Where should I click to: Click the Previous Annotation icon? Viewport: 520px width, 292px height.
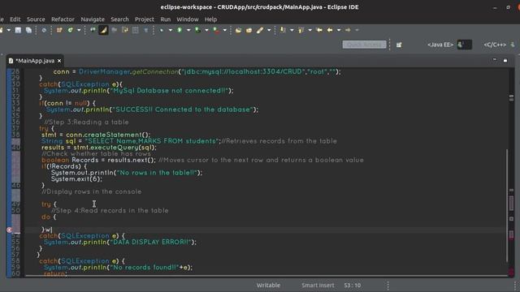[301, 30]
